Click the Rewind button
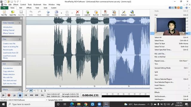The height and width of the screenshot is (107, 191). pos(31,95)
